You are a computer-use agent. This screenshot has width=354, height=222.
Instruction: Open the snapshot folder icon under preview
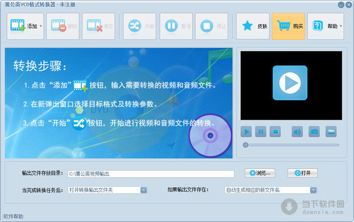tap(331, 132)
